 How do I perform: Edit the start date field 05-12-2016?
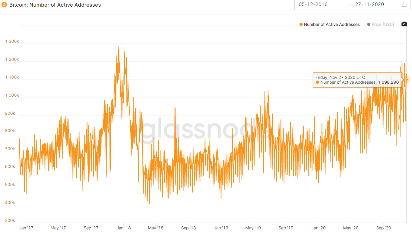pyautogui.click(x=313, y=4)
